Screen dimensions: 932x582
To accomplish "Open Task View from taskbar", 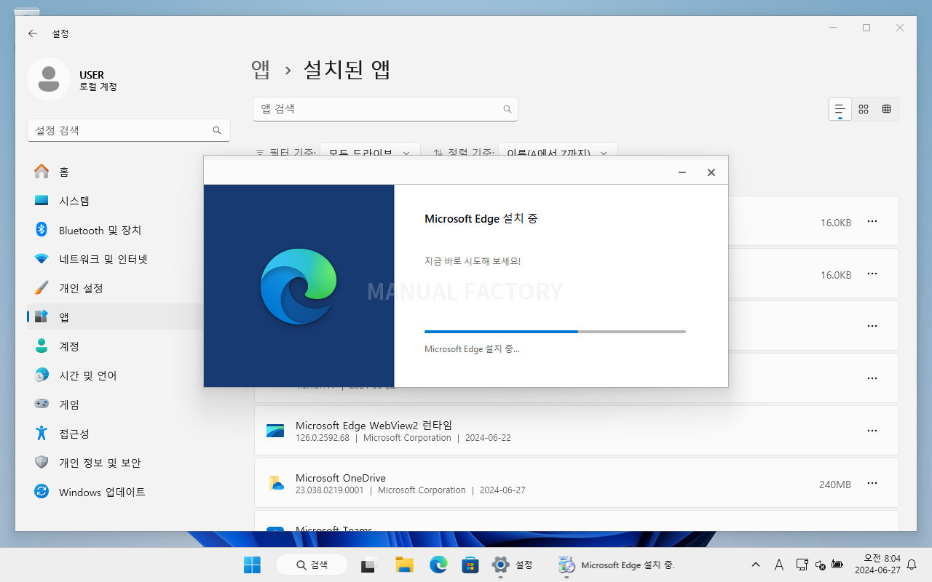I will click(370, 565).
